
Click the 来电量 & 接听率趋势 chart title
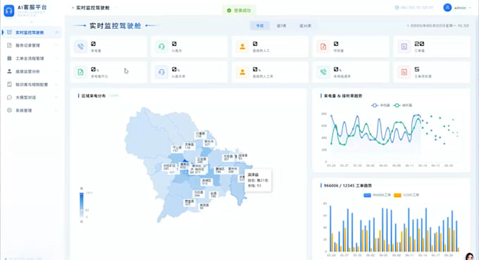(343, 96)
